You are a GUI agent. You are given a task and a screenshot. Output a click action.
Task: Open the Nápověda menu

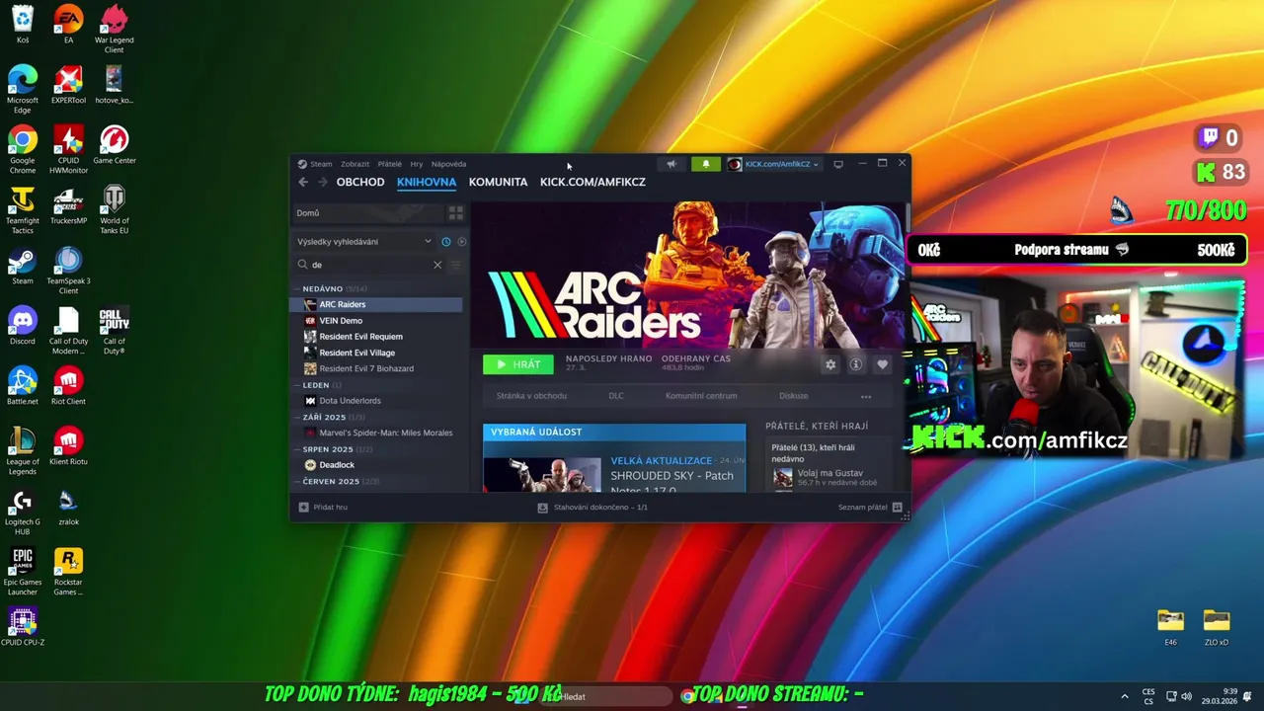[448, 164]
